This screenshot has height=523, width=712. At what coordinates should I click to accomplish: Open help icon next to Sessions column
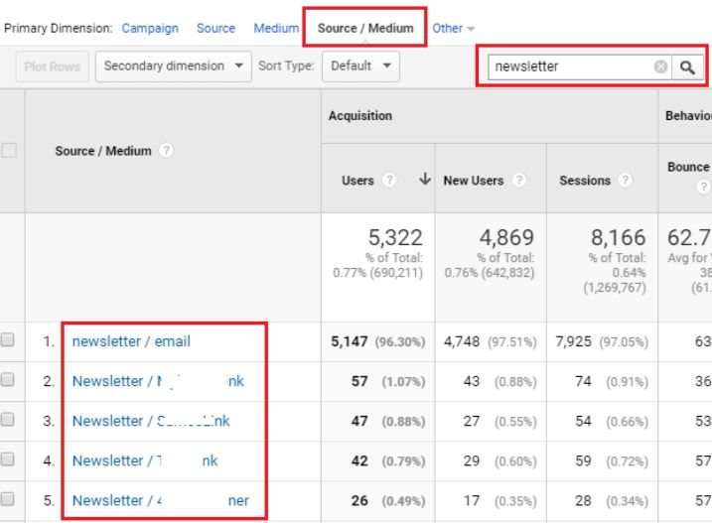pyautogui.click(x=626, y=181)
